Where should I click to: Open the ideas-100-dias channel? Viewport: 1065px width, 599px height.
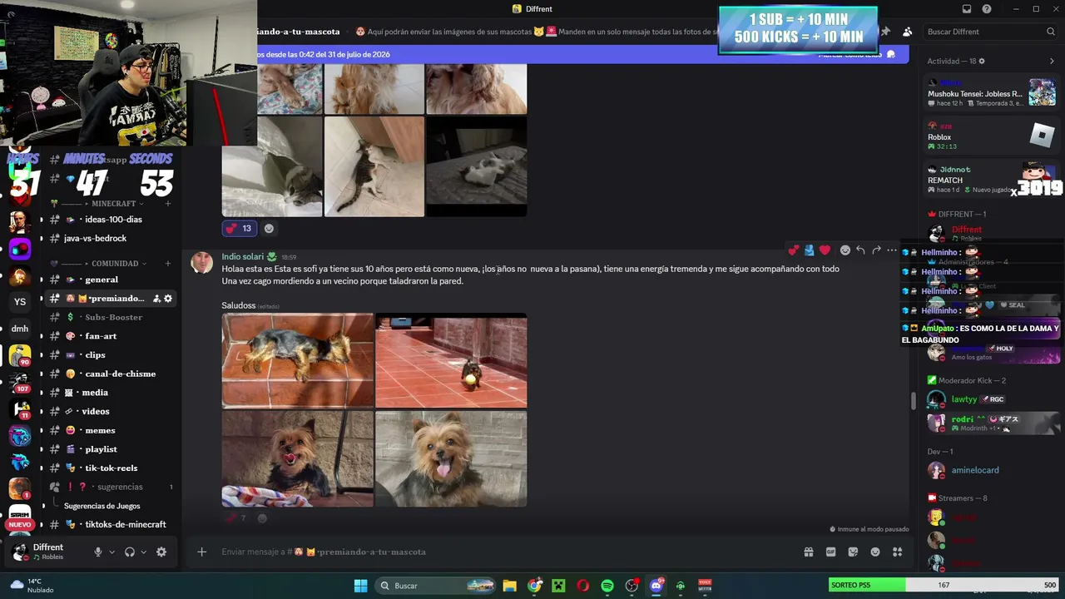point(111,220)
